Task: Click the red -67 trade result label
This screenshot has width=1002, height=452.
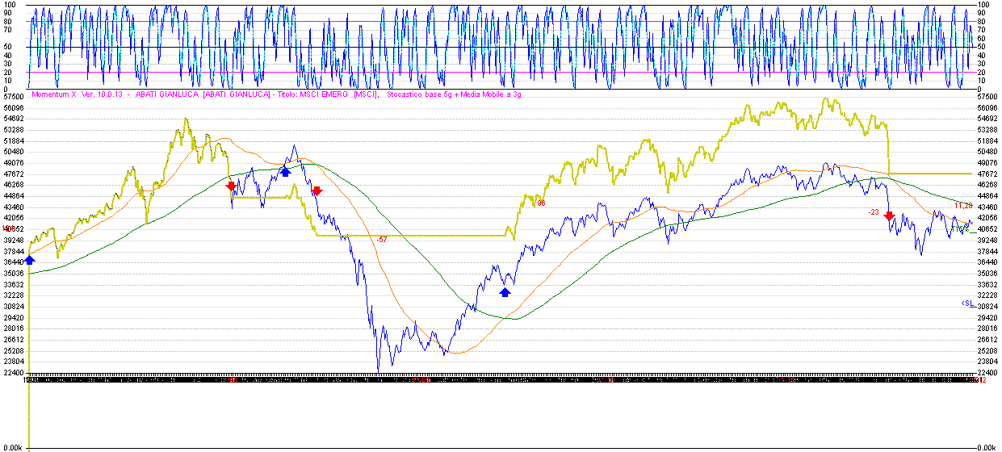Action: (382, 239)
